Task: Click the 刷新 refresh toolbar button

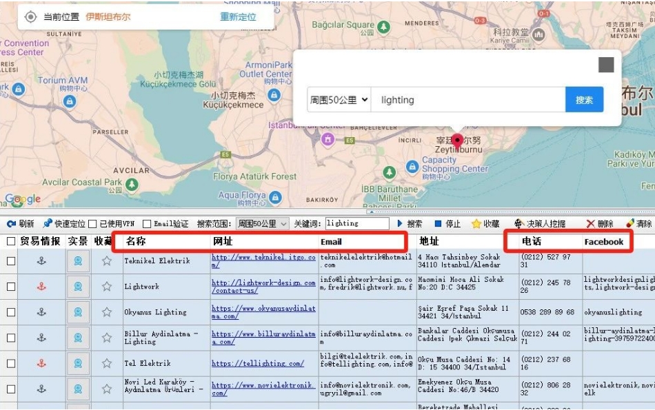Action: pyautogui.click(x=20, y=224)
